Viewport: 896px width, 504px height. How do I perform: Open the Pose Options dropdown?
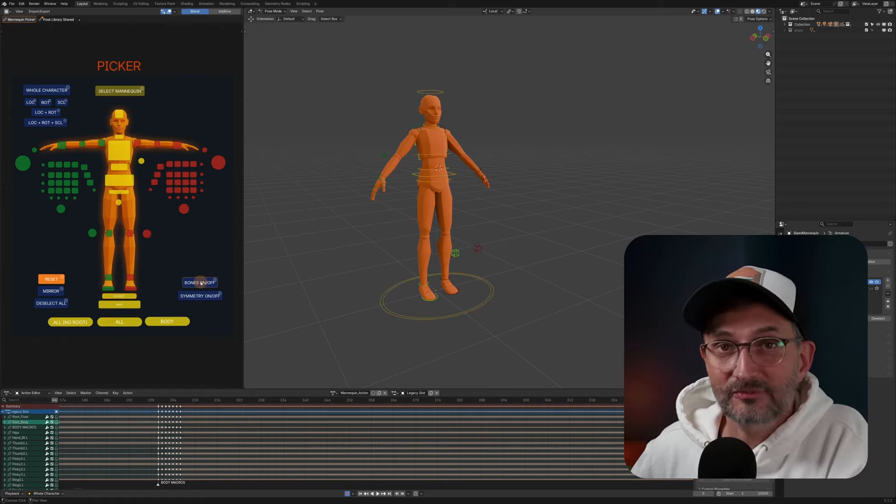tap(759, 19)
